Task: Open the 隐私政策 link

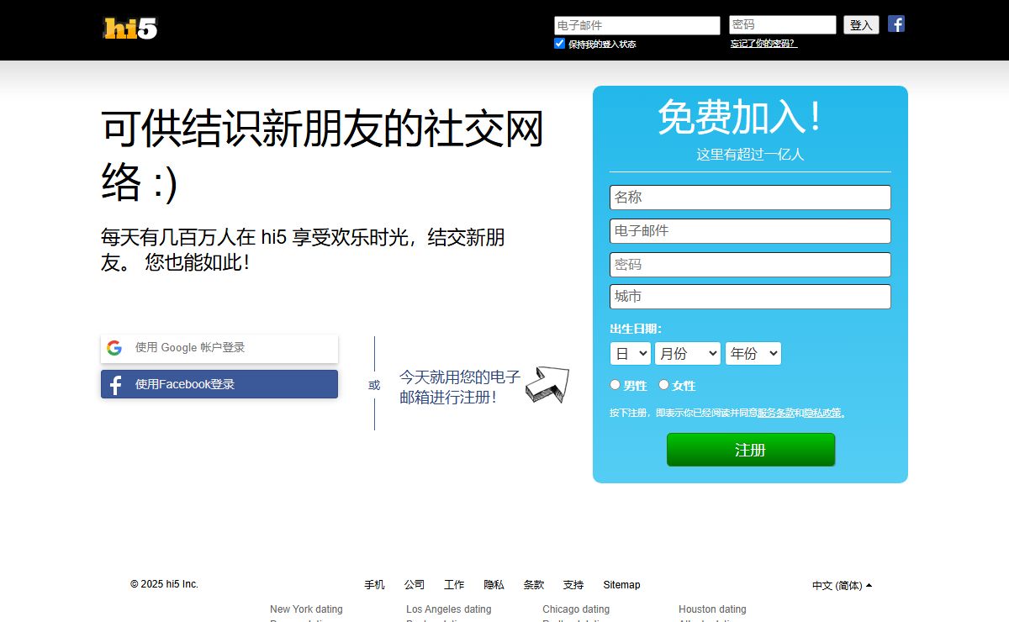Action: tap(822, 413)
